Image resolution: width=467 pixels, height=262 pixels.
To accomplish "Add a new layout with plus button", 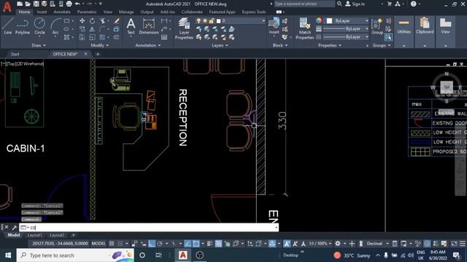I will tap(73, 235).
